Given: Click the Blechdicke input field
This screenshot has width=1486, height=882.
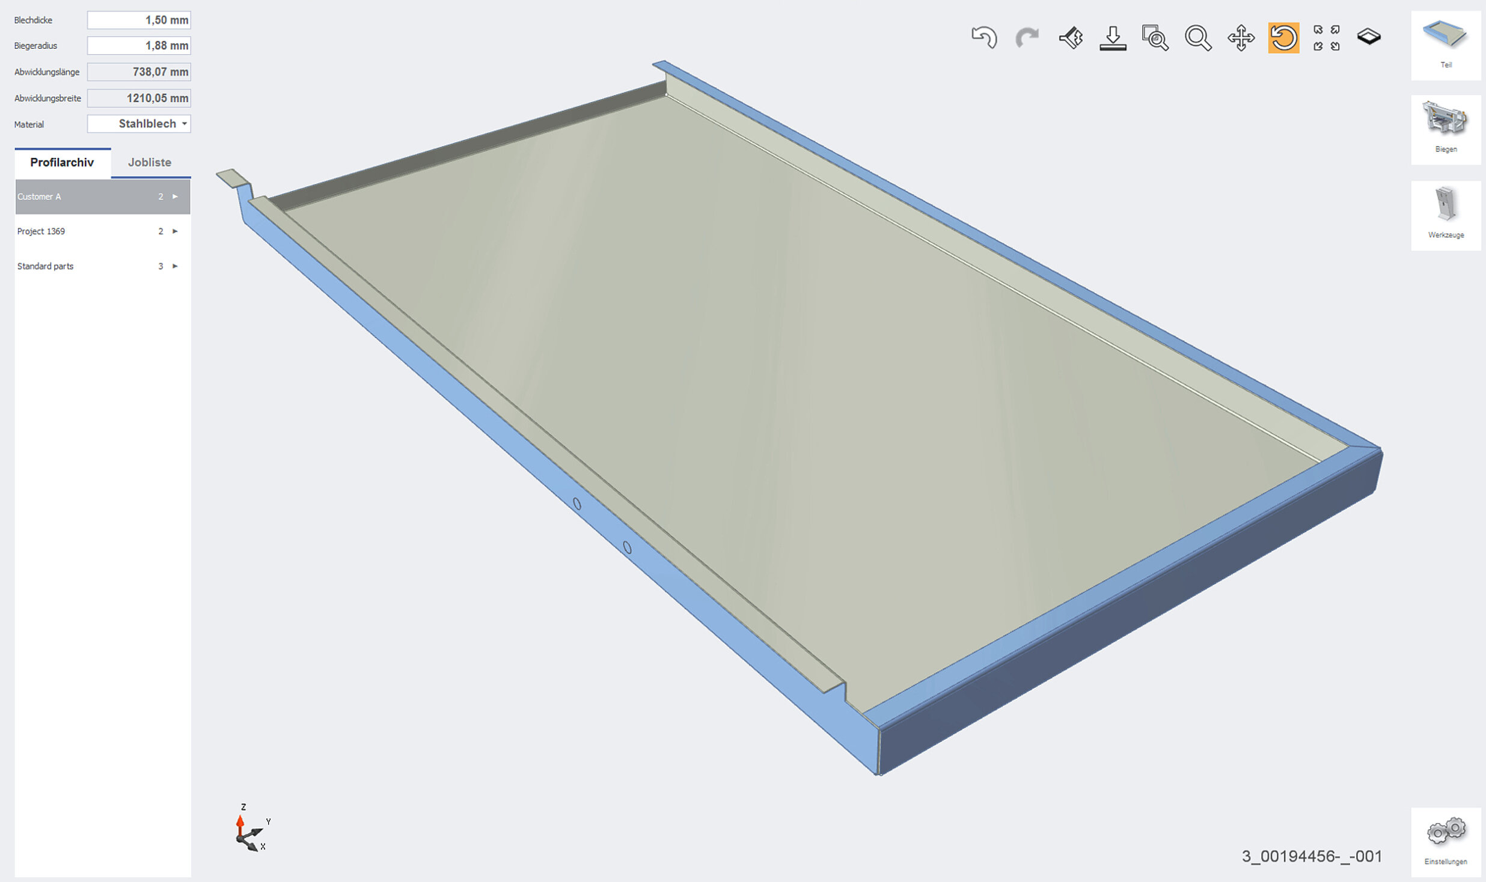Looking at the screenshot, I should [139, 20].
